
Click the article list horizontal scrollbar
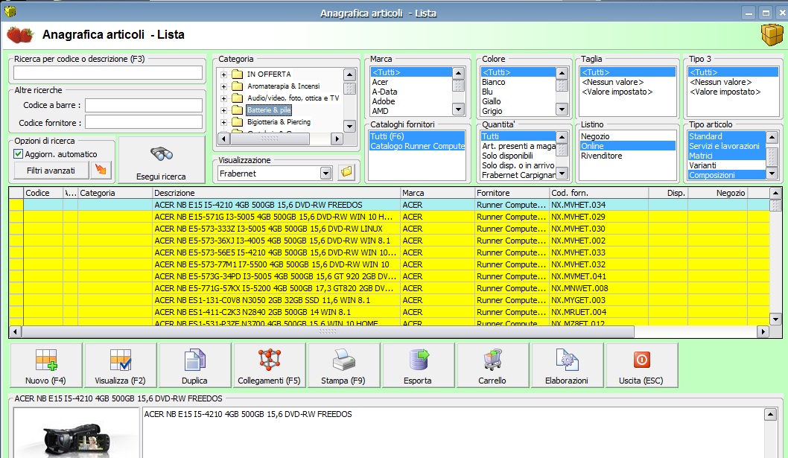tap(328, 332)
